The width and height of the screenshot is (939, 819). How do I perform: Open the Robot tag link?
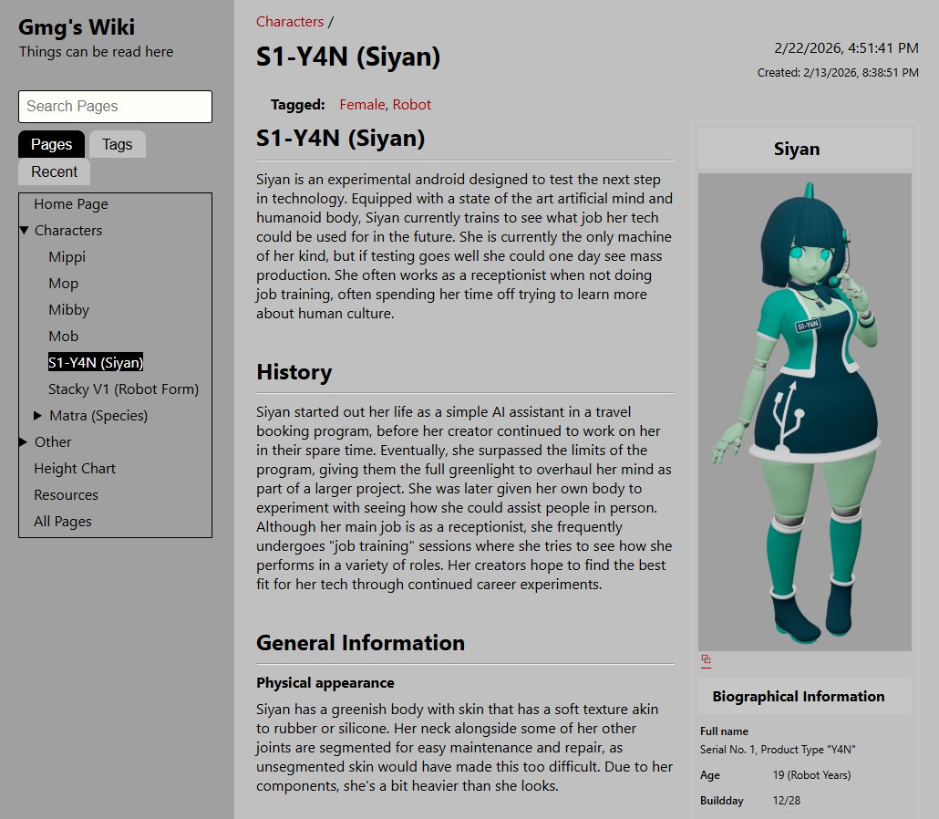click(x=411, y=105)
